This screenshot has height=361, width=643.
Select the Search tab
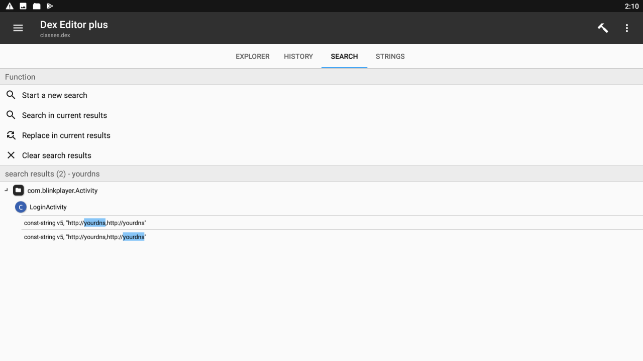point(344,56)
